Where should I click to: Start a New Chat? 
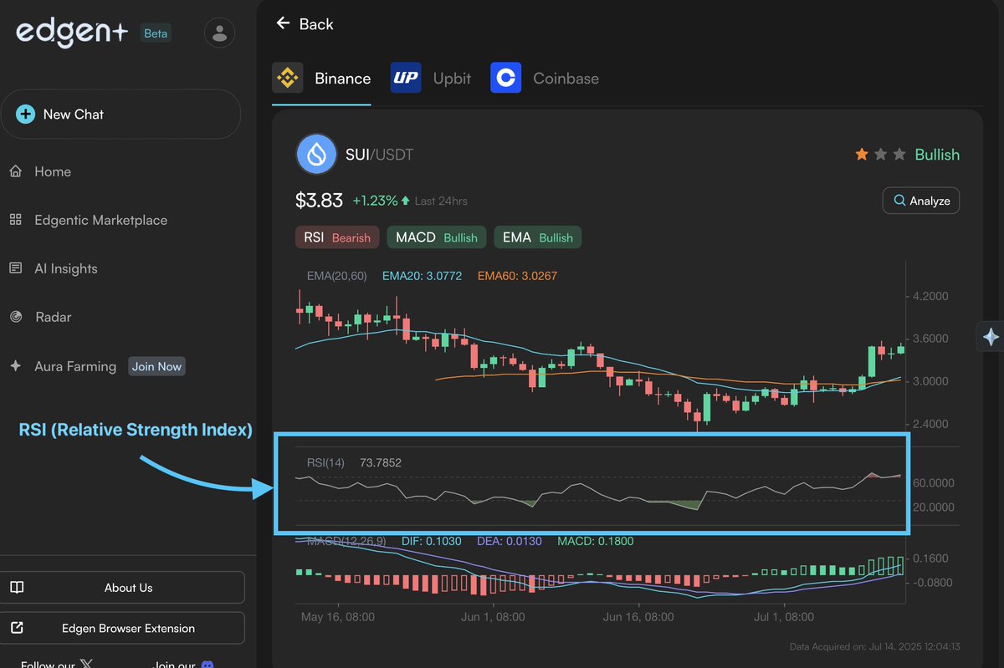120,114
